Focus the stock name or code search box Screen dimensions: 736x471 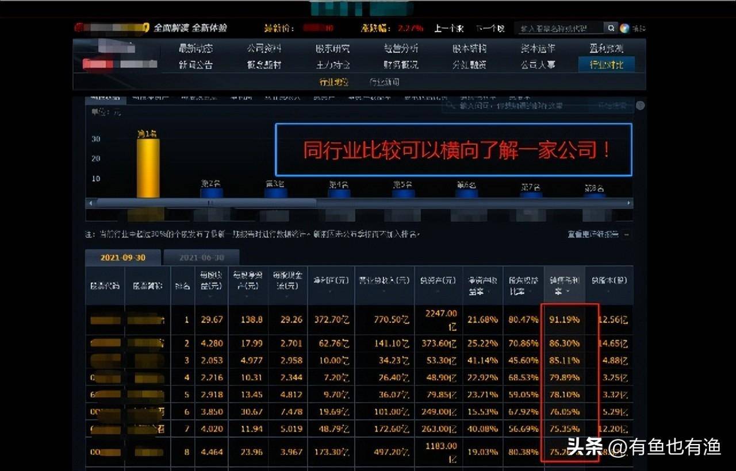559,28
